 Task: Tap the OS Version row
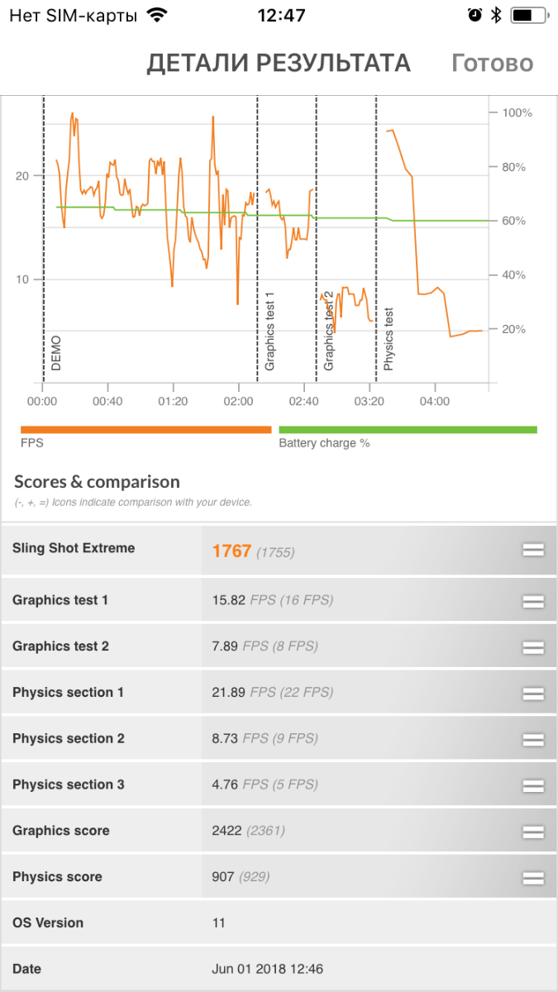coord(279,923)
